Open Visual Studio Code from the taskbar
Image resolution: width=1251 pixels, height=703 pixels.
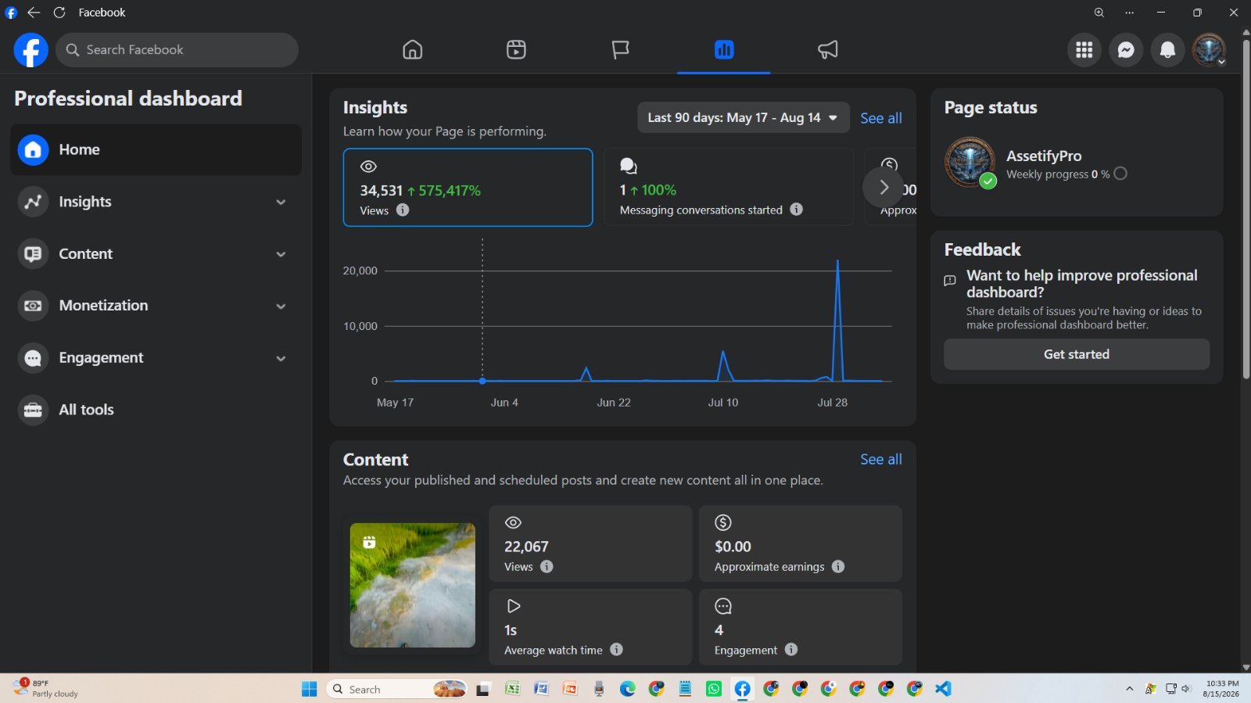click(x=944, y=689)
